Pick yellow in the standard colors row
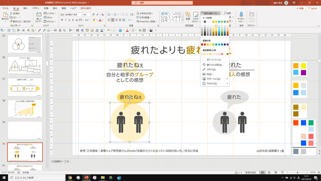This screenshot has height=181, width=321. point(210,45)
